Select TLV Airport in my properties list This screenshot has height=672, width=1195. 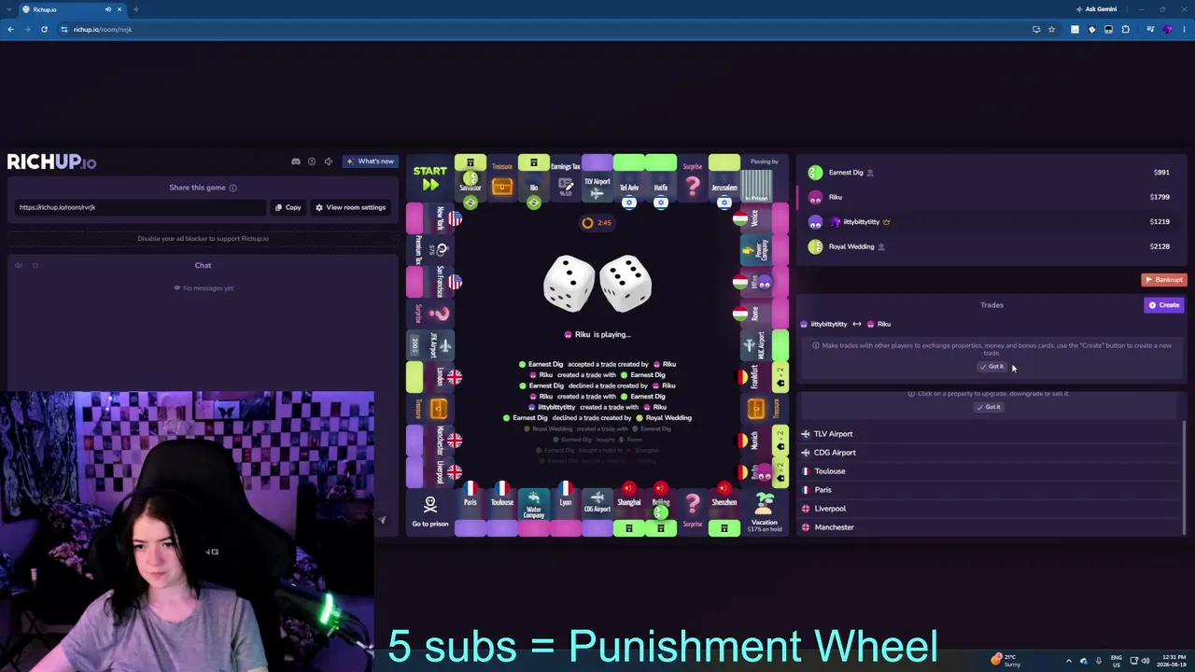point(990,434)
